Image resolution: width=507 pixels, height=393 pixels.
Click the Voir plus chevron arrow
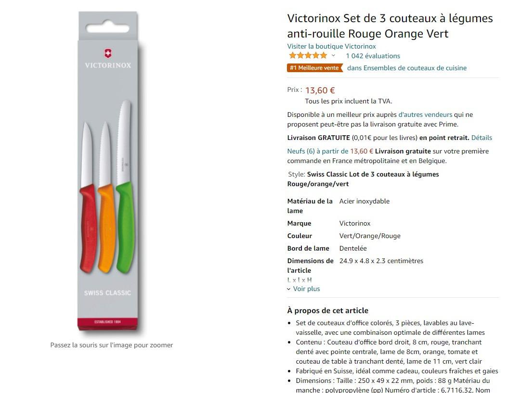[289, 289]
